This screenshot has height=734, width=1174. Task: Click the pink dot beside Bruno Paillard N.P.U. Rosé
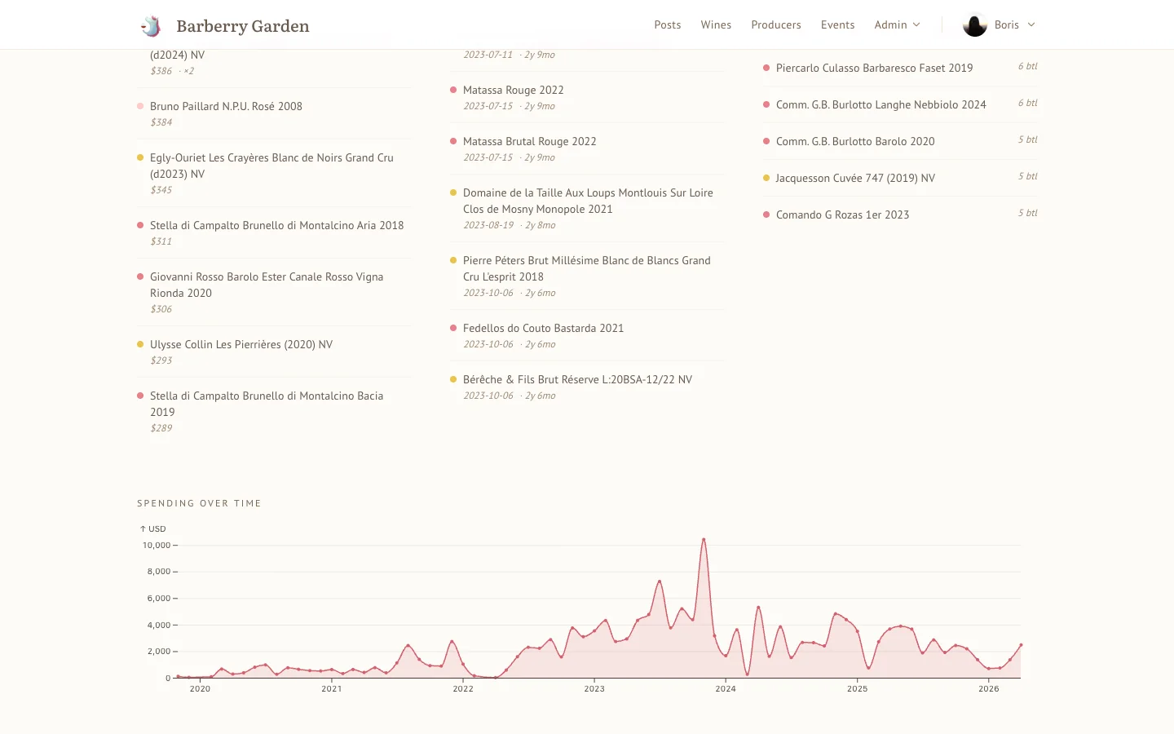(x=139, y=106)
